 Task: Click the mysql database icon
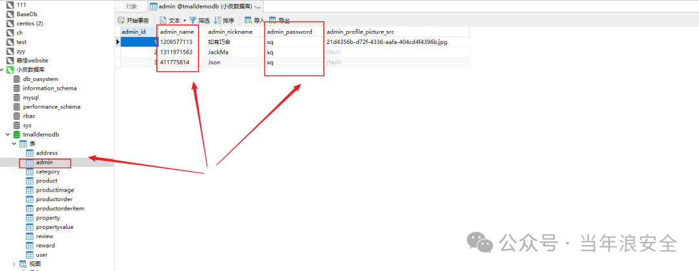coord(17,98)
